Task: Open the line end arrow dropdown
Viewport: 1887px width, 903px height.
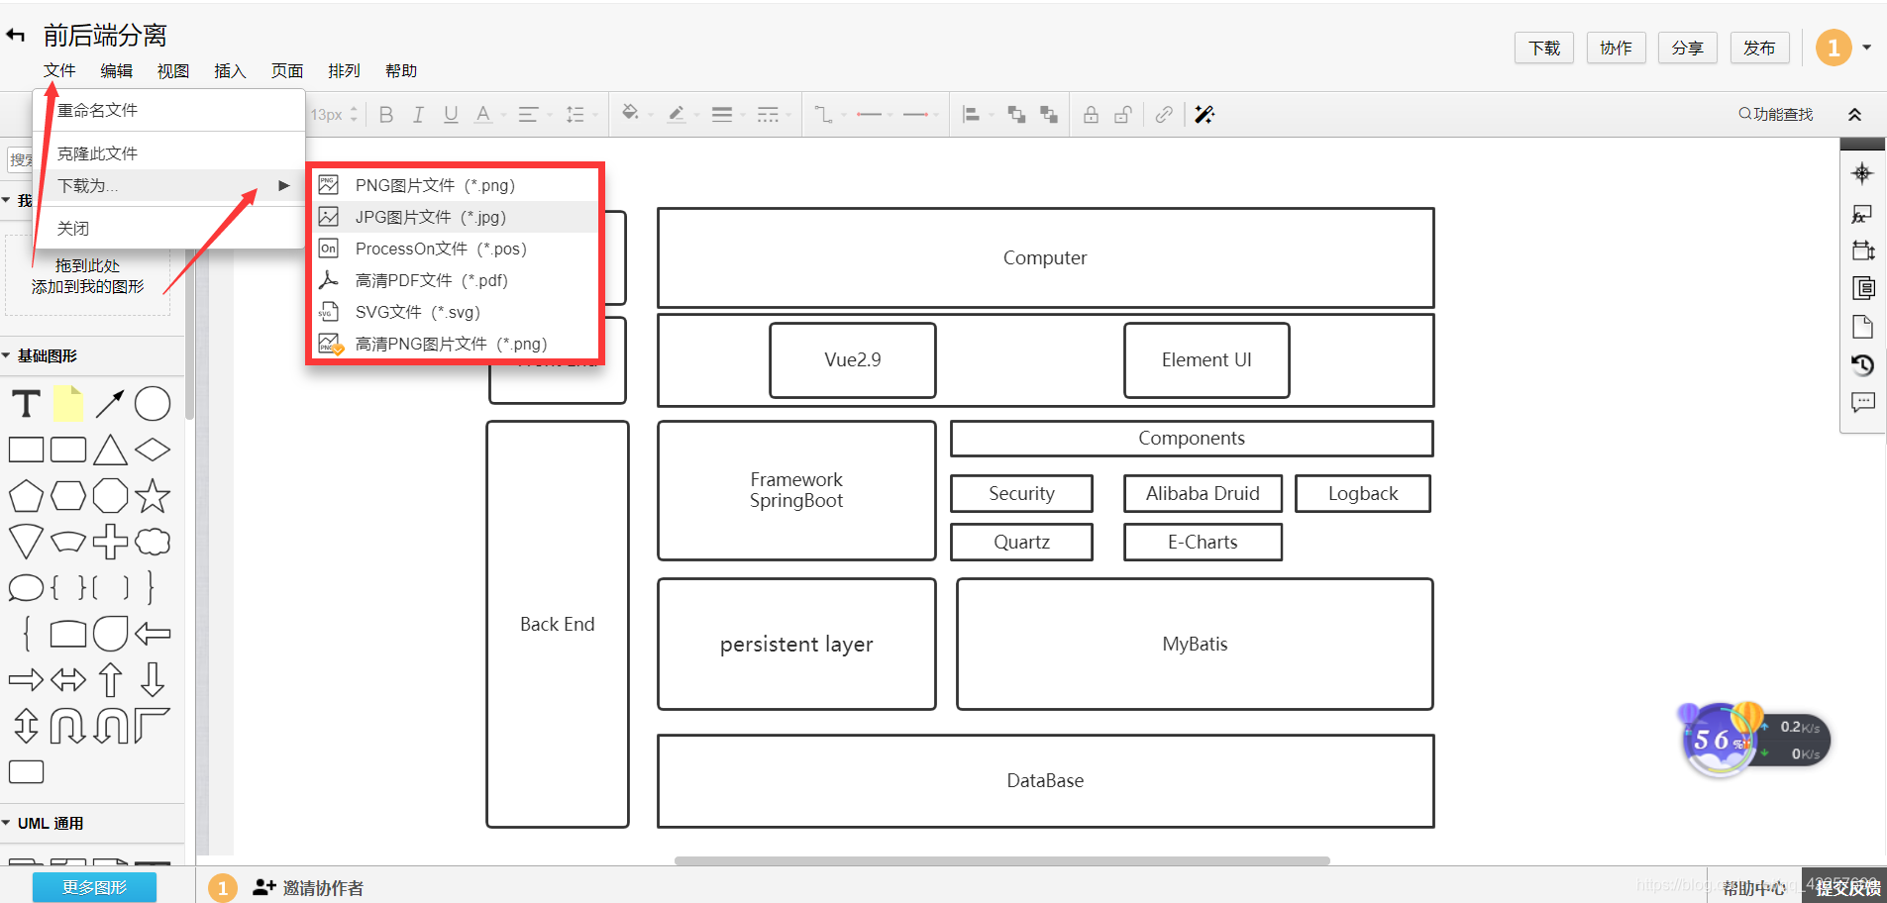Action: [915, 115]
